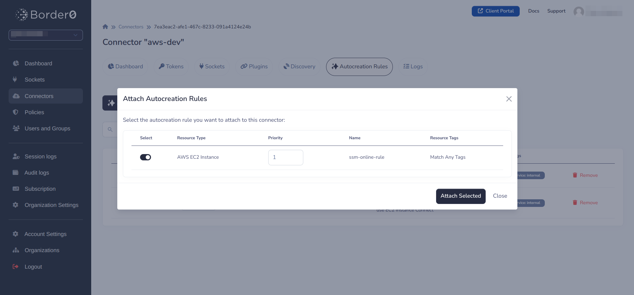Viewport: 634px width, 295px height.
Task: Open Policies in the sidebar
Action: click(x=46, y=112)
